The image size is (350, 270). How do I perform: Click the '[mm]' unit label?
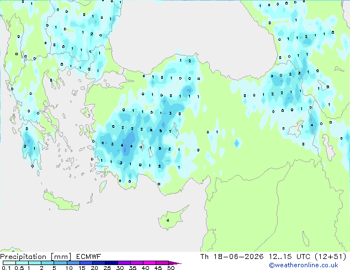[x=61, y=257]
